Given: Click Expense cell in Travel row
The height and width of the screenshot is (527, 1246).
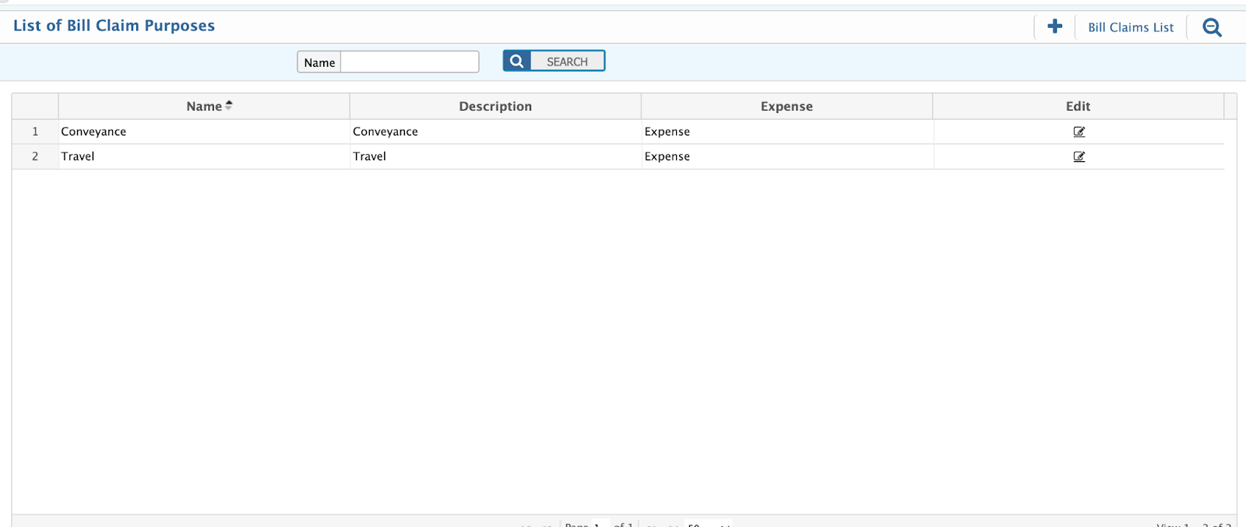Looking at the screenshot, I should pos(667,156).
